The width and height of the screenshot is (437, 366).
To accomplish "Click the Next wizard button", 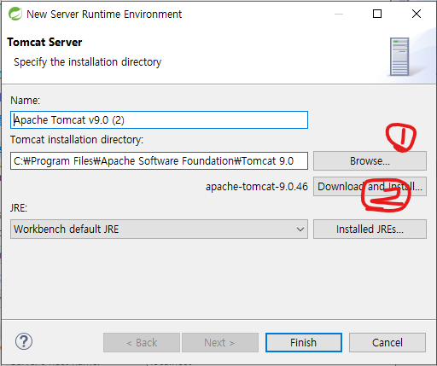I will pos(220,343).
